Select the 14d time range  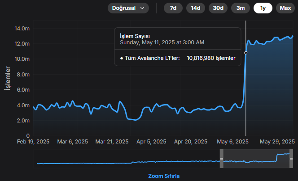(x=196, y=8)
